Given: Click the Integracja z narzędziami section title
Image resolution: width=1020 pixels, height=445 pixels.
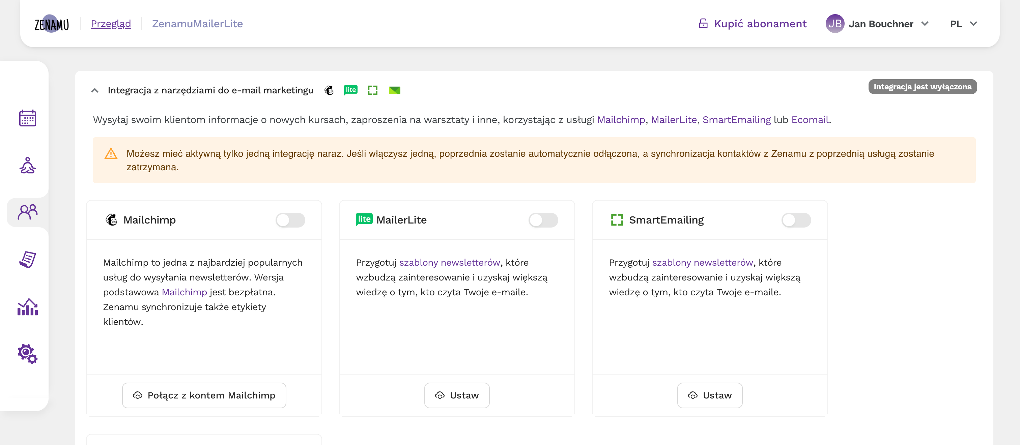Looking at the screenshot, I should point(211,91).
